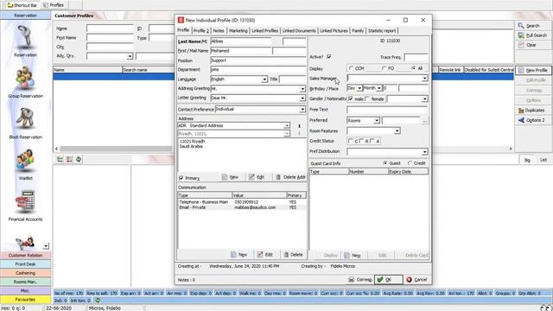Open the Waitlist icon in sidebar
Viewport: 553px width, 311px height.
25,161
